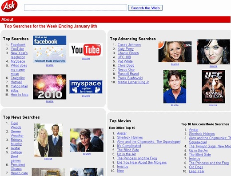The image size is (231, 176).
Task: Click the Facebook Fairmont State University image
Action: point(49,49)
